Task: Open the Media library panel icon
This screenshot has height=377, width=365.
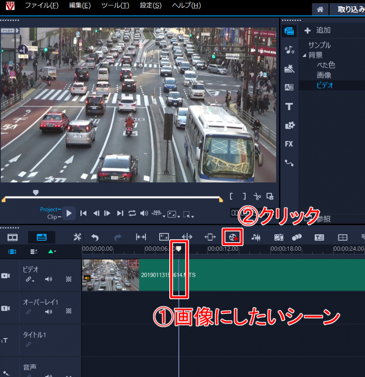Action: [289, 31]
